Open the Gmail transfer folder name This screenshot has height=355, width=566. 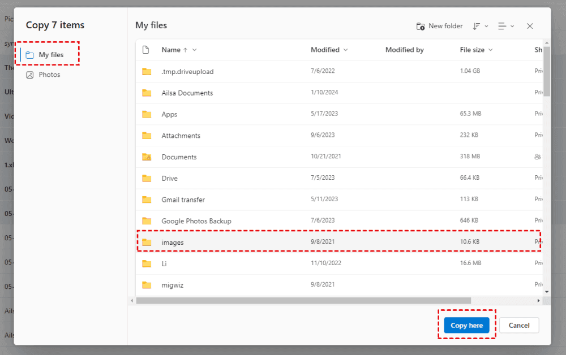click(183, 200)
